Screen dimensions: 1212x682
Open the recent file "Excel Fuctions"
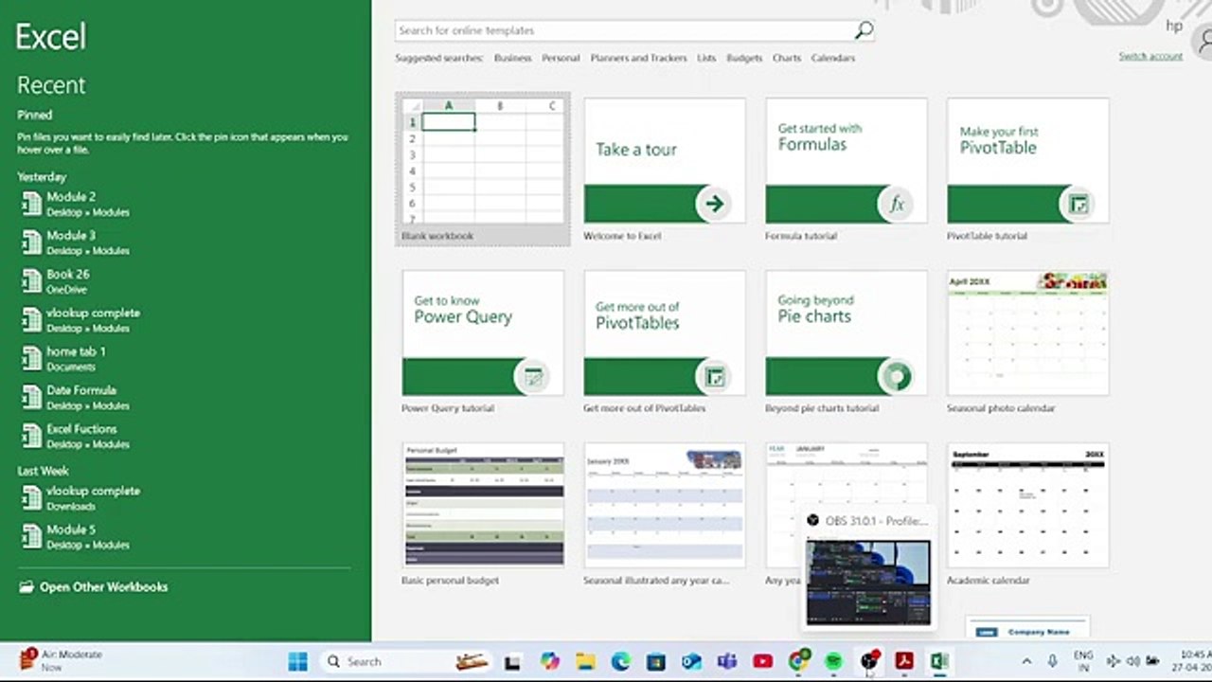coord(184,436)
